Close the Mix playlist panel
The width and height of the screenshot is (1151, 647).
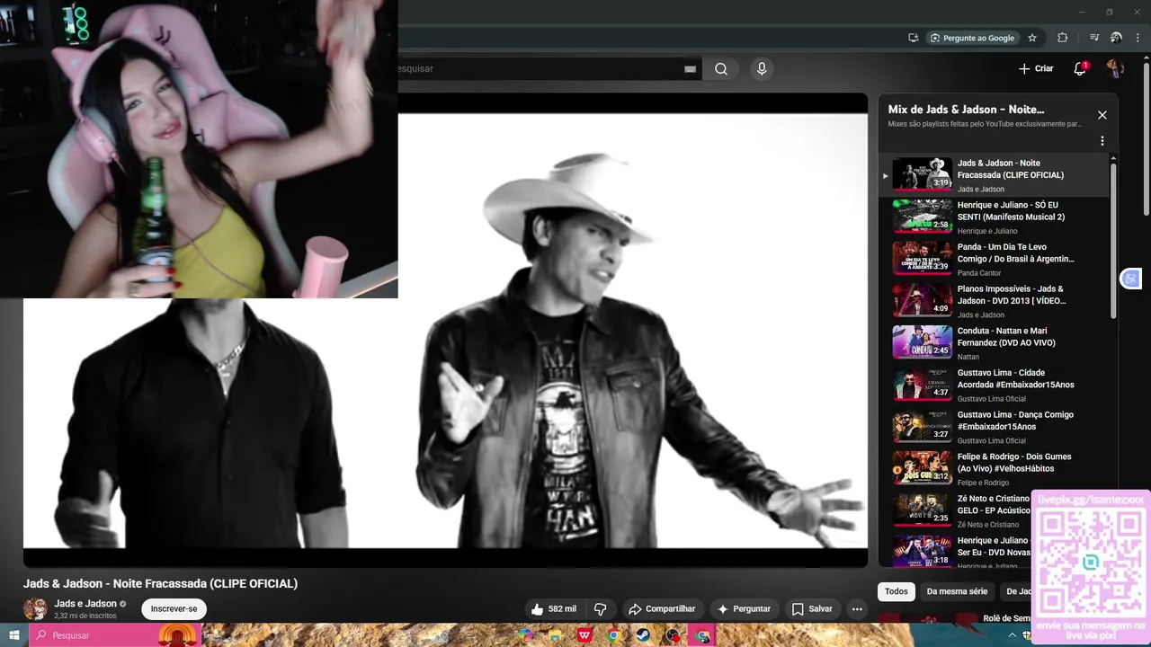click(x=1102, y=115)
